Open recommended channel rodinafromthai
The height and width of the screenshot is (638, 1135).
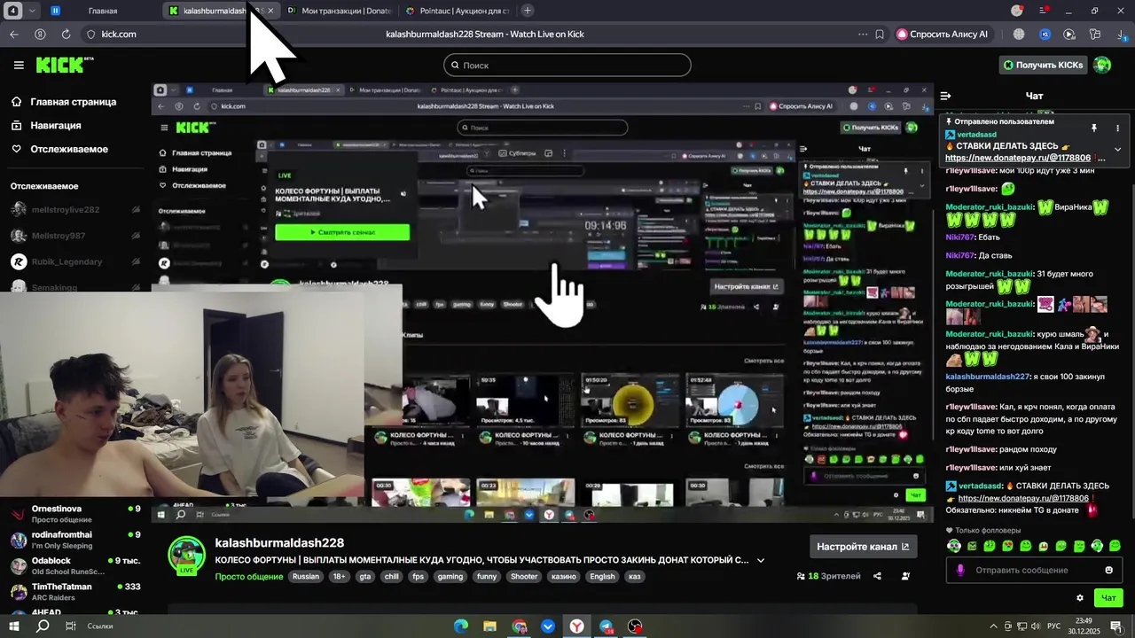75,540
